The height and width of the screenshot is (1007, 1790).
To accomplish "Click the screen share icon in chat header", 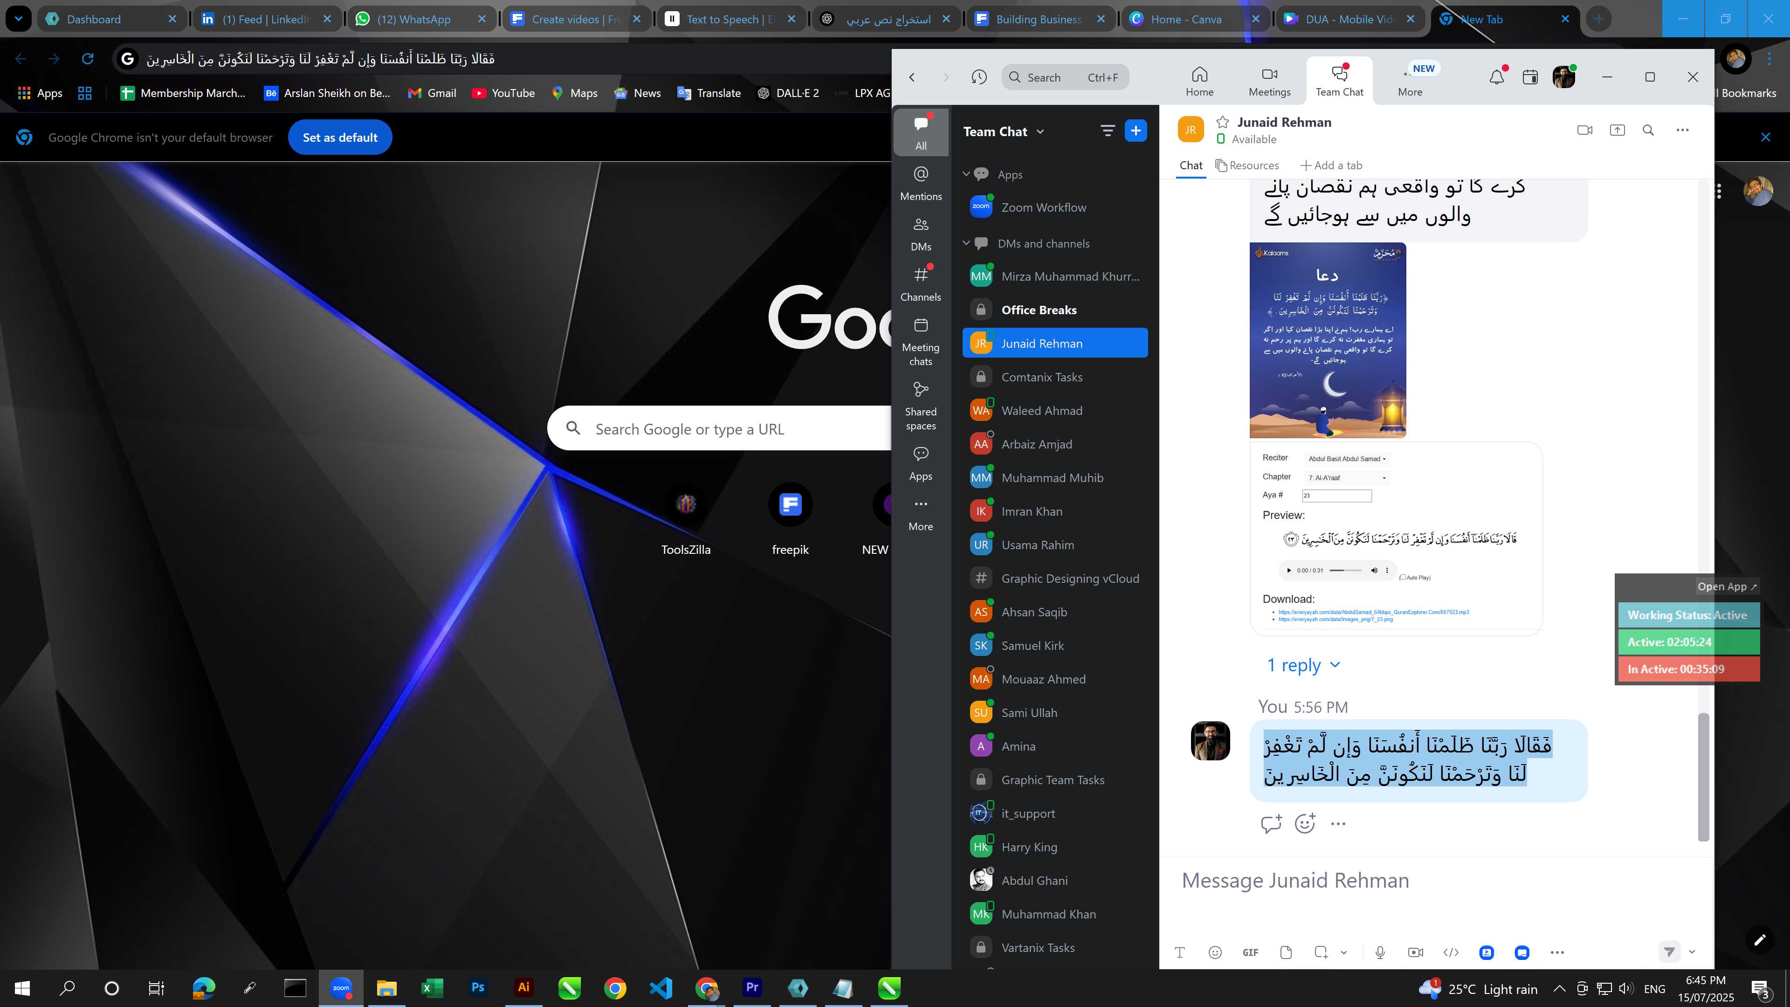I will [1617, 130].
